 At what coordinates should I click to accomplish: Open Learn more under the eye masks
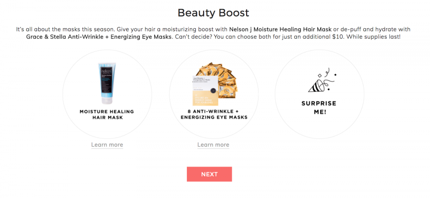pyautogui.click(x=213, y=145)
